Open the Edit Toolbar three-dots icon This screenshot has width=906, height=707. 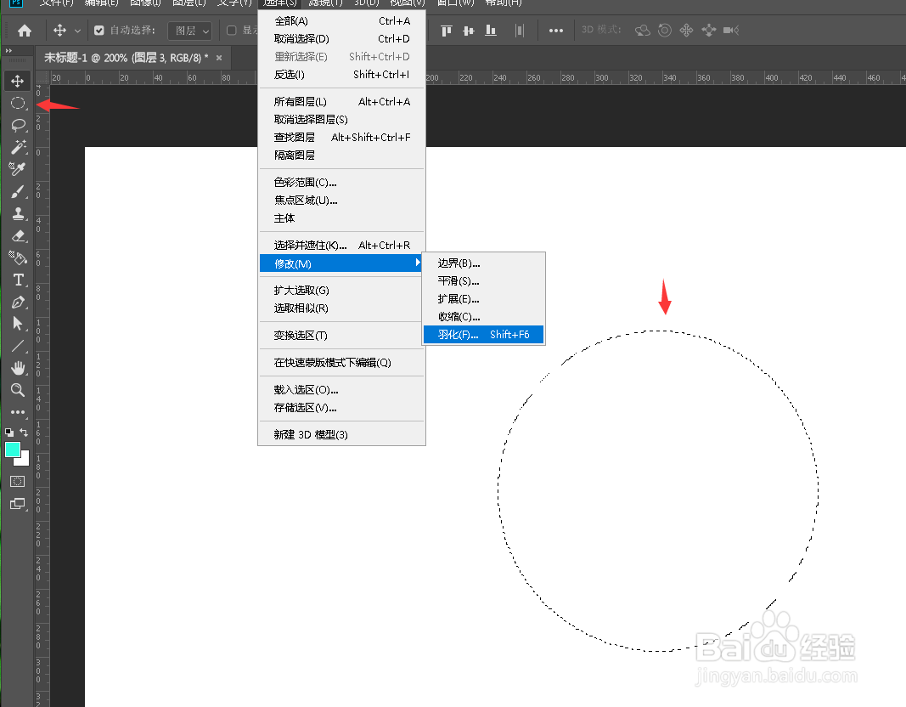click(18, 412)
